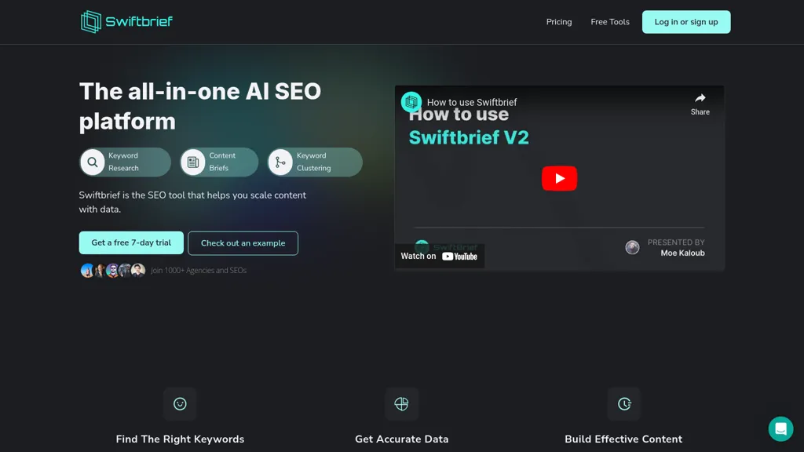This screenshot has width=804, height=452.
Task: Click the globe icon above Get Accurate Data
Action: (x=401, y=404)
